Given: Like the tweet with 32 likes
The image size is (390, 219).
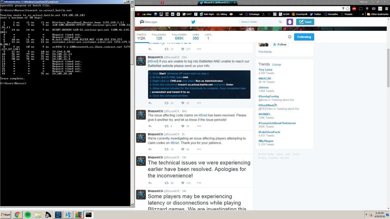Looking at the screenshot, I should [x=183, y=103].
